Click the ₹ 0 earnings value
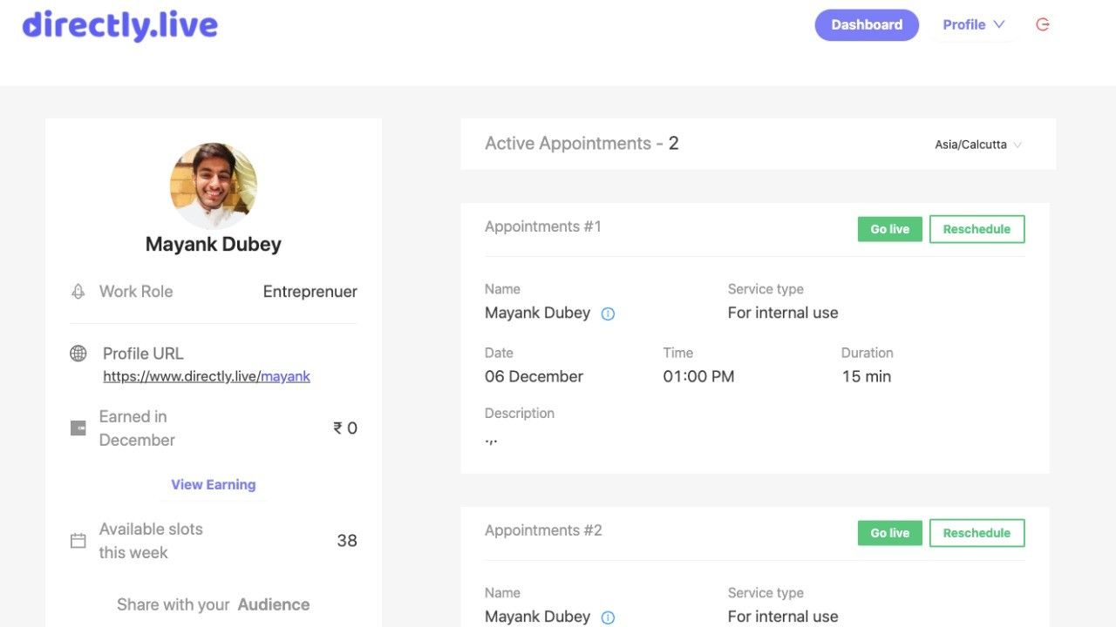Image resolution: width=1116 pixels, height=627 pixels. point(345,428)
